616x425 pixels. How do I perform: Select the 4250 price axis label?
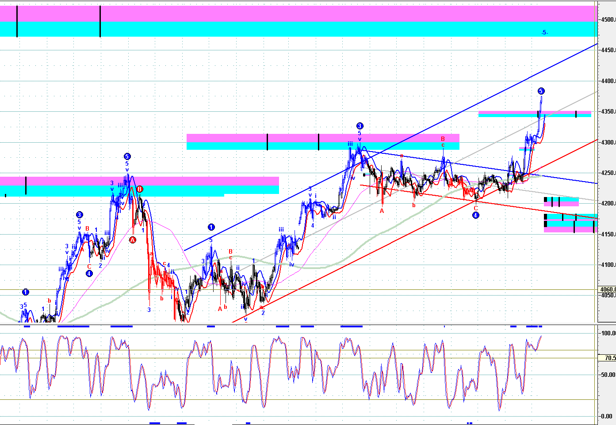point(608,173)
